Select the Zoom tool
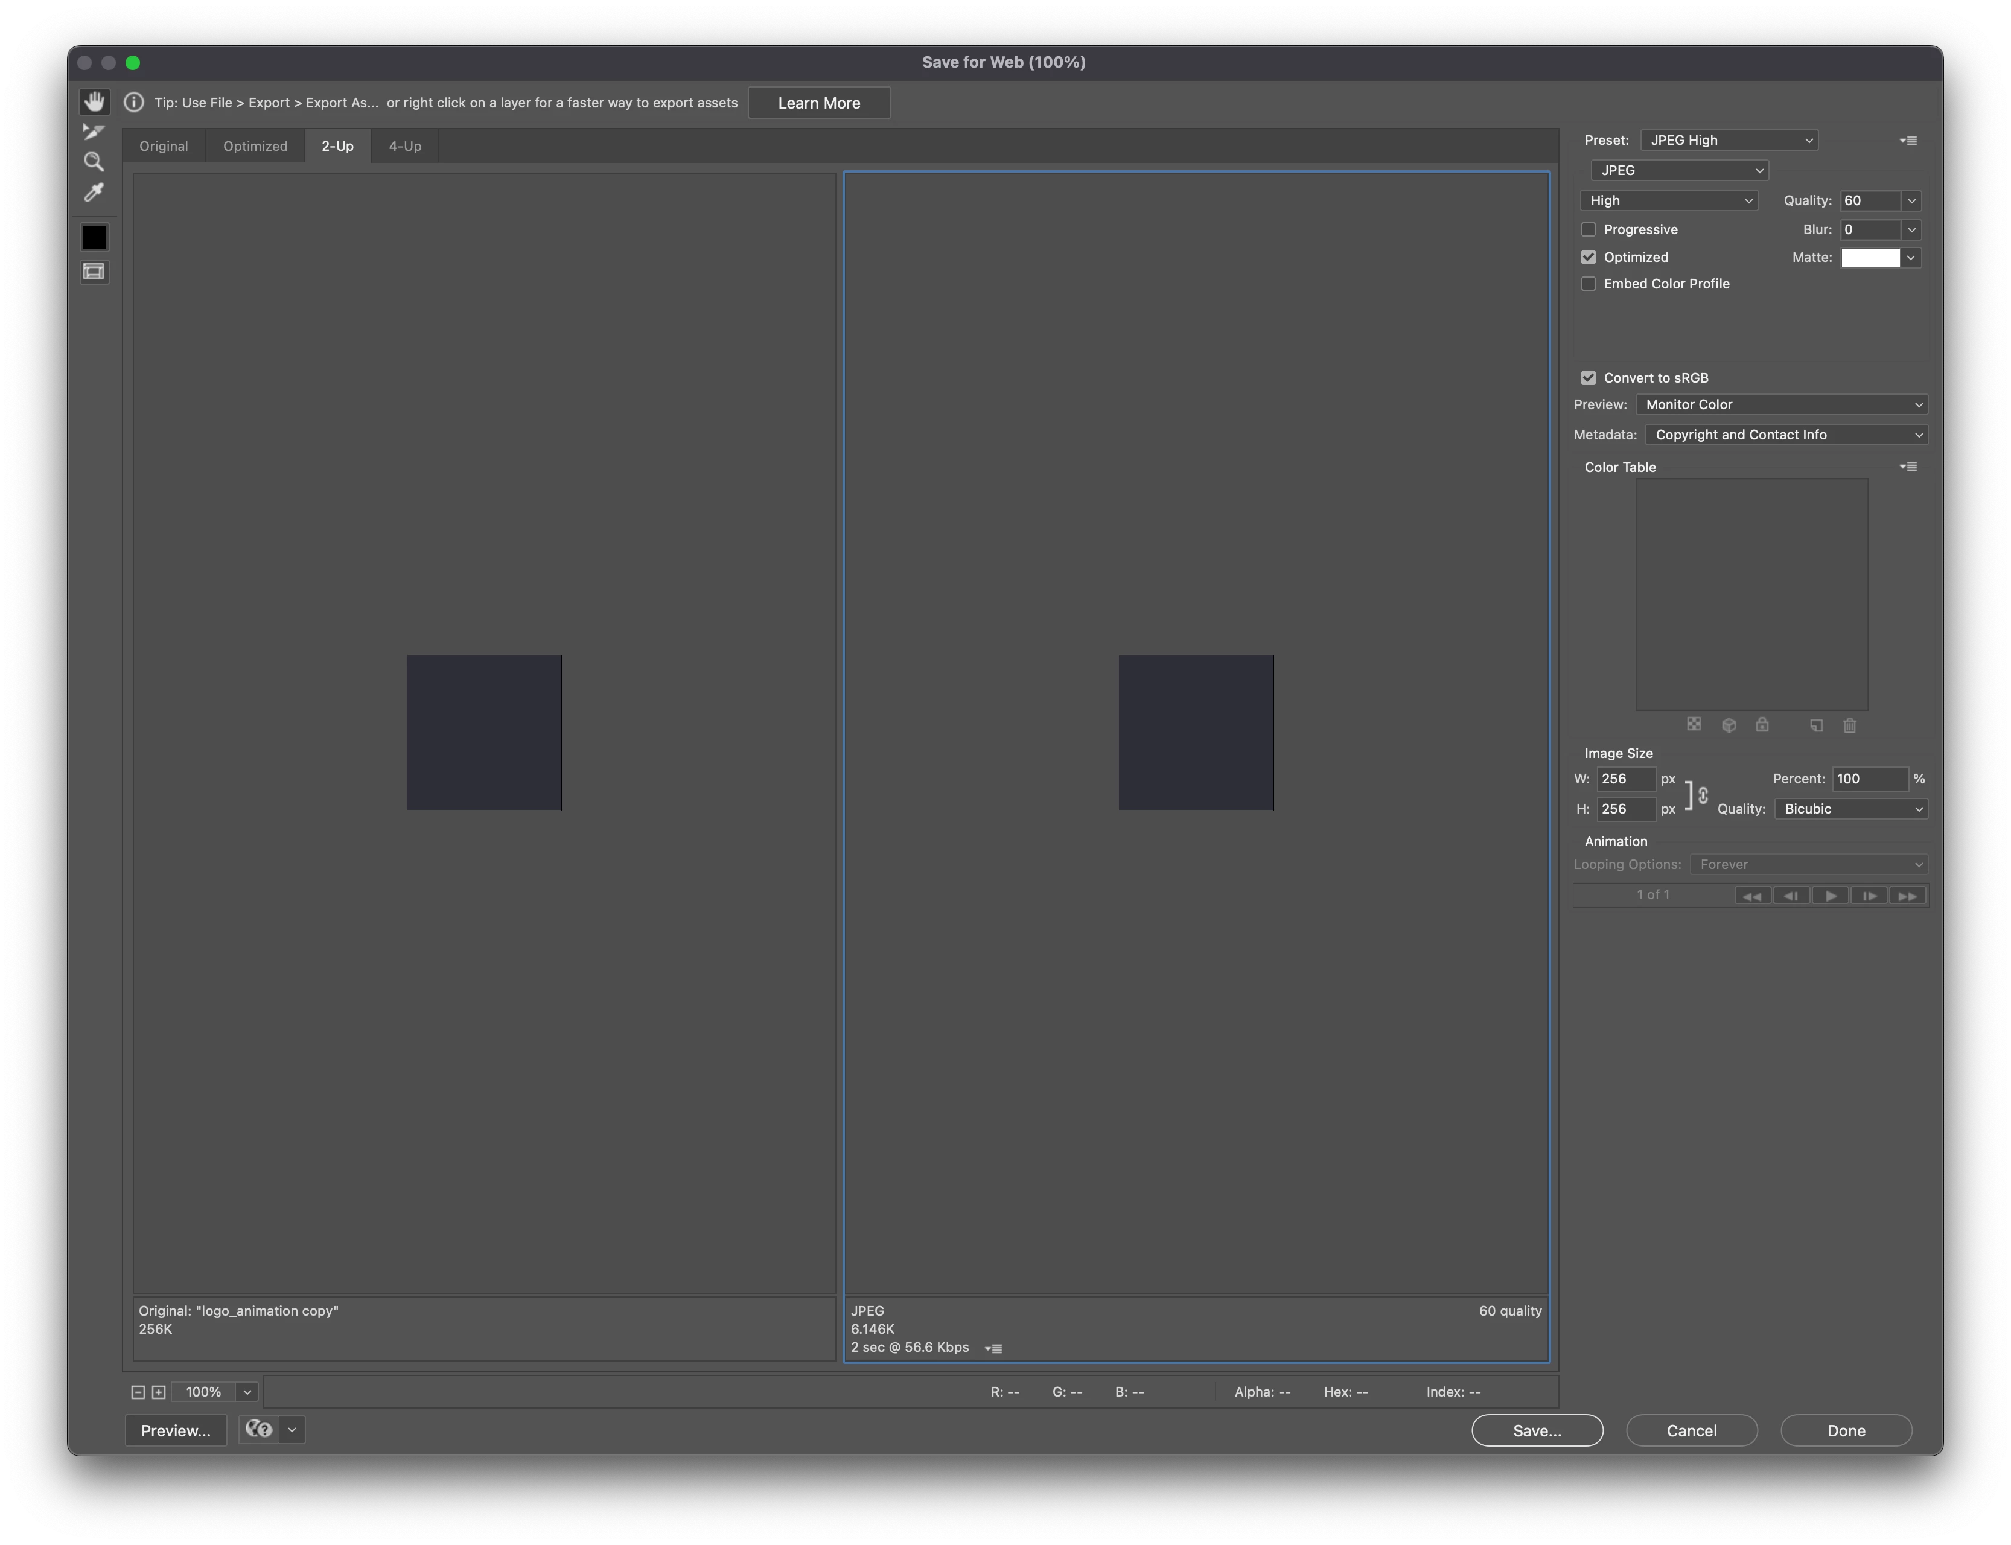2011x1545 pixels. click(94, 162)
